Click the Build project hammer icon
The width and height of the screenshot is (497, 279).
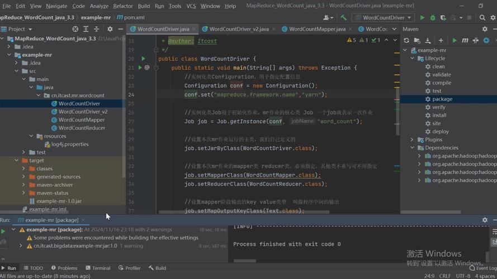click(343, 18)
